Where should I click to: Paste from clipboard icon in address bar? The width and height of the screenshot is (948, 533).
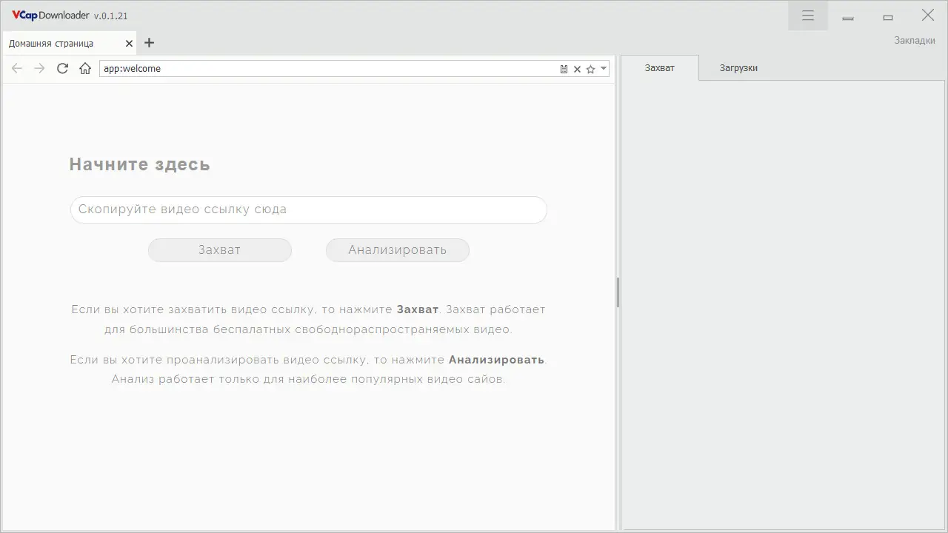coord(564,69)
